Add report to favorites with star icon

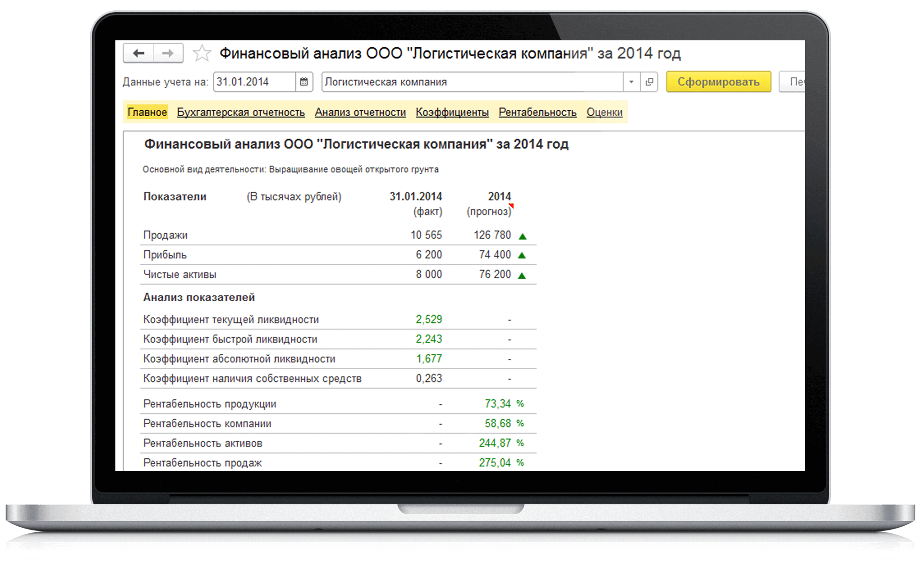click(202, 53)
